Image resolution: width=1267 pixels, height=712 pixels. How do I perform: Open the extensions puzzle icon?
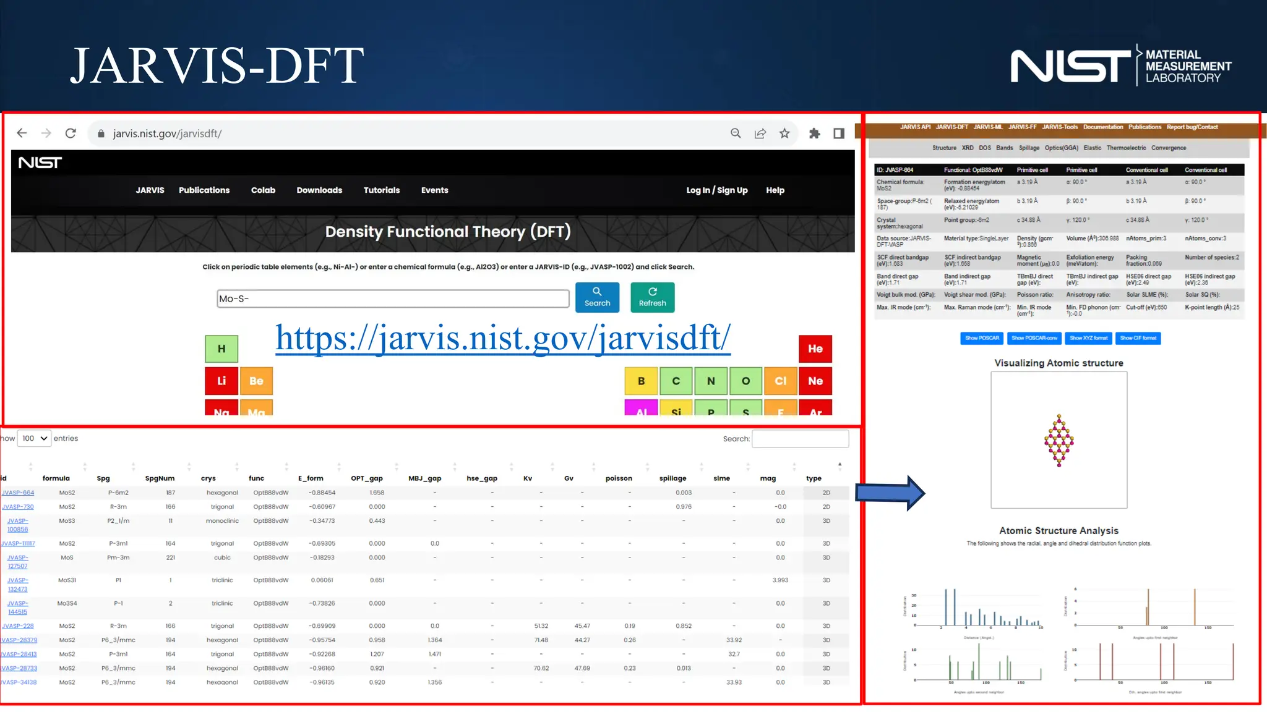pos(814,133)
